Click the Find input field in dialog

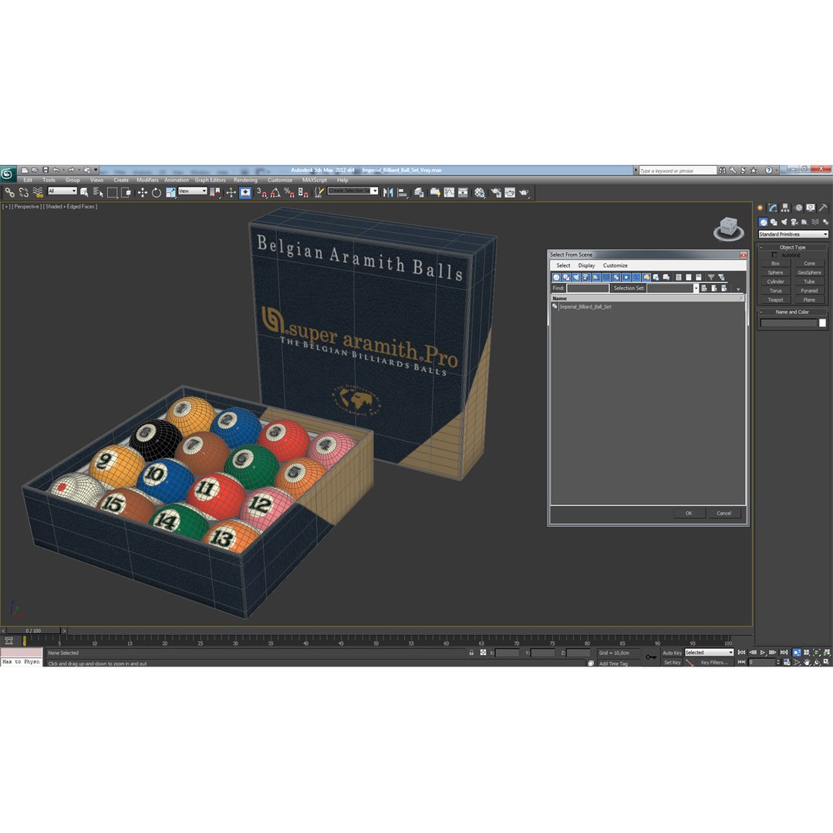click(x=588, y=288)
